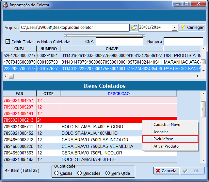Sort items by the DESCRICAO column header
Image resolution: width=209 pixels, height=182 pixels.
point(119,94)
